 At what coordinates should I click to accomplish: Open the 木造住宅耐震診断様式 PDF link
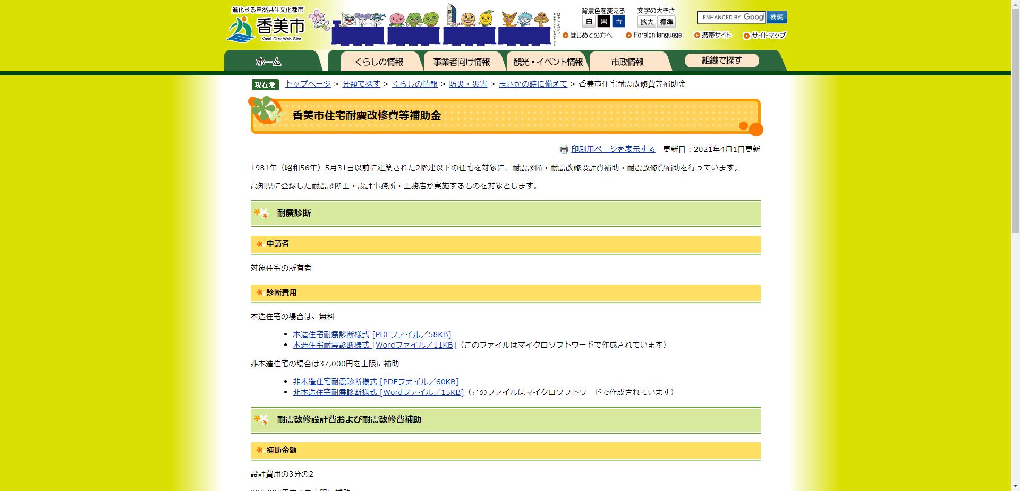pos(371,334)
